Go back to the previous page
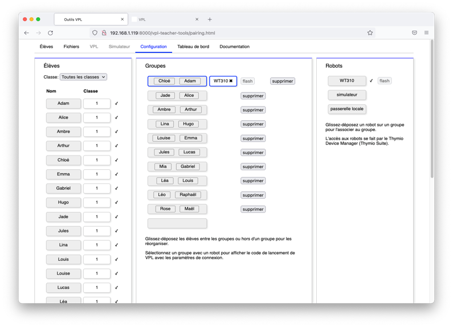The width and height of the screenshot is (453, 327). tap(27, 33)
